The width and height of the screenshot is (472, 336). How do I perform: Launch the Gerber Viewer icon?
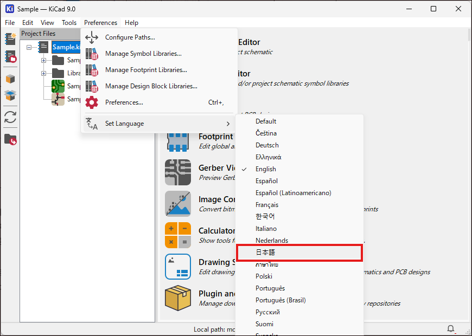(x=177, y=173)
